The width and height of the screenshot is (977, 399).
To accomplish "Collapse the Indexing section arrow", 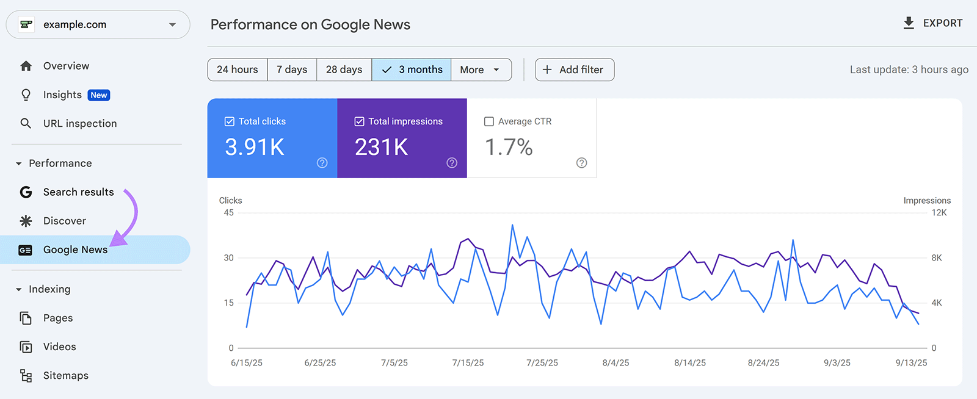I will click(x=18, y=290).
